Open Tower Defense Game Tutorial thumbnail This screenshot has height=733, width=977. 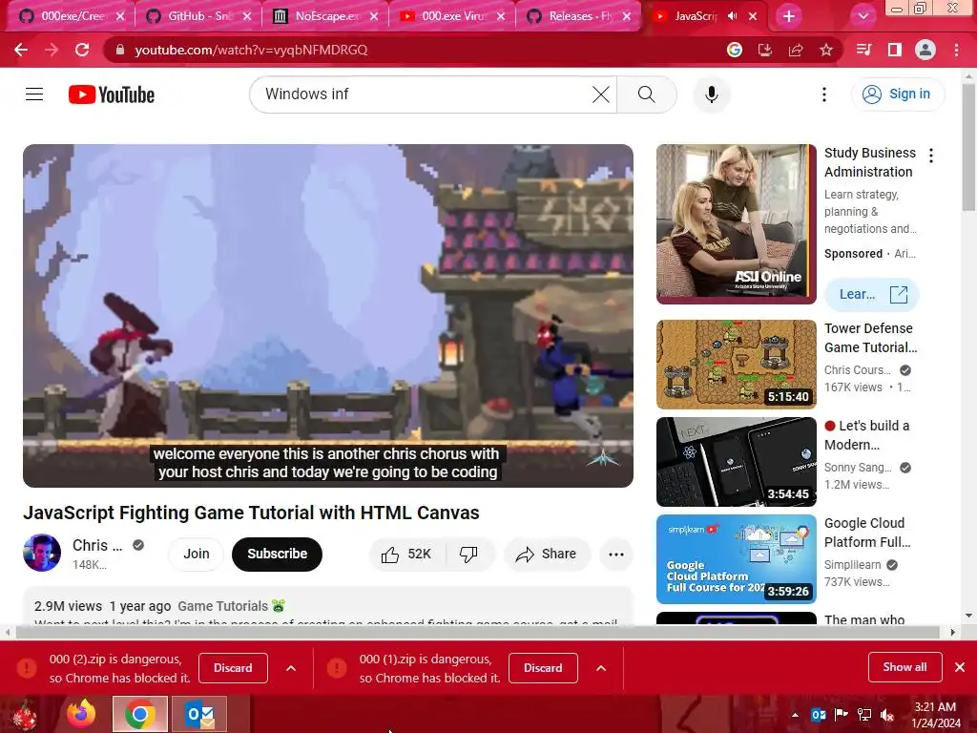(x=736, y=365)
